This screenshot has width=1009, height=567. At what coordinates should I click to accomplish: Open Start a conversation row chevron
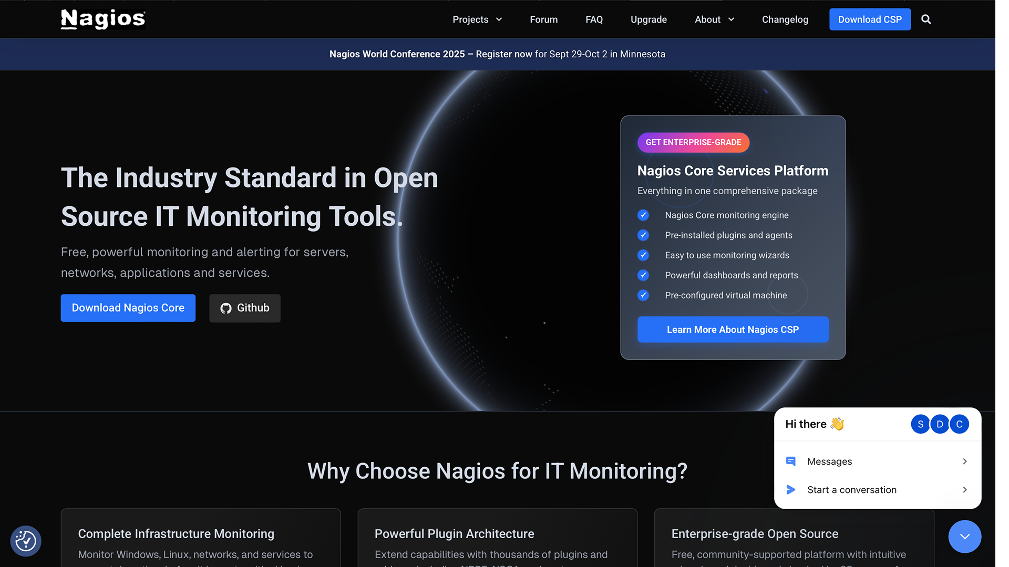click(965, 490)
